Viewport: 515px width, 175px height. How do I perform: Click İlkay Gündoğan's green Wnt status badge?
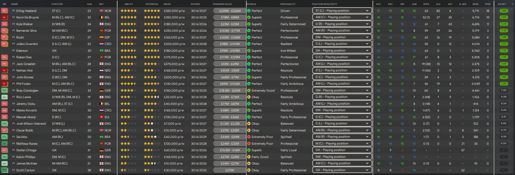tap(4, 90)
